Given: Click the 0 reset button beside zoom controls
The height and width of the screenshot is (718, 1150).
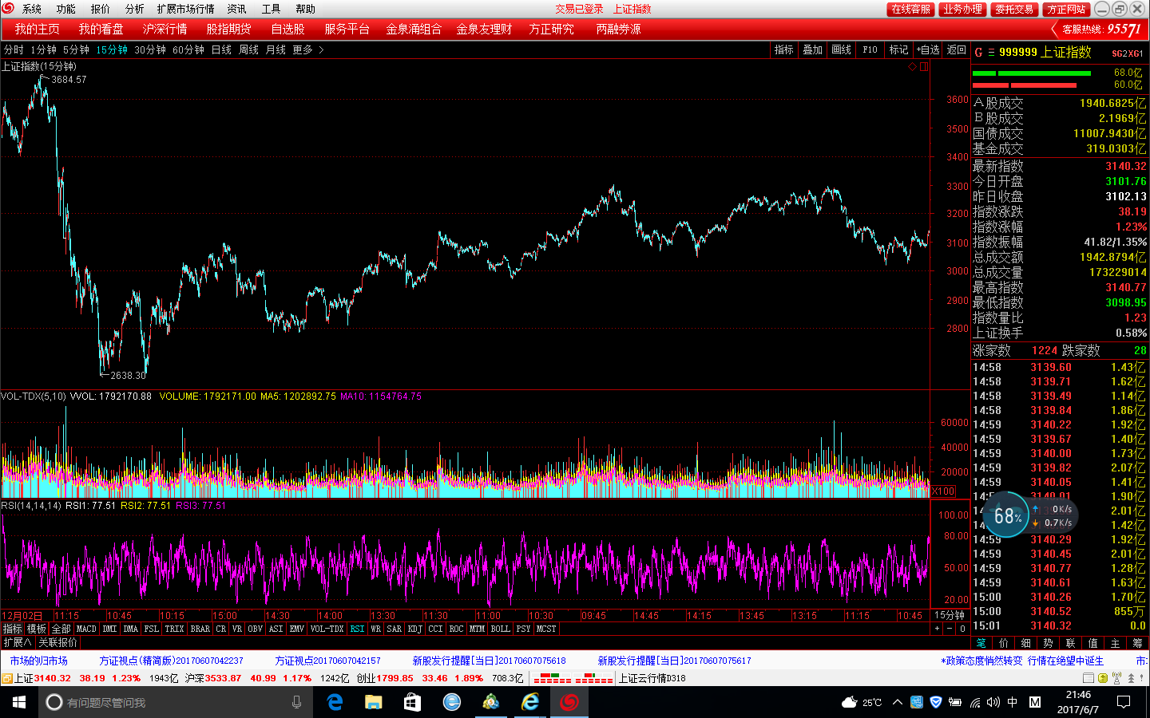Looking at the screenshot, I should coord(962,629).
